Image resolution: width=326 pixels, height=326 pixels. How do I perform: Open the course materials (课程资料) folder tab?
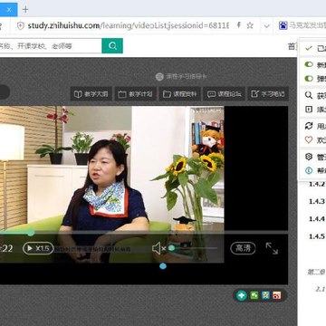point(180,94)
